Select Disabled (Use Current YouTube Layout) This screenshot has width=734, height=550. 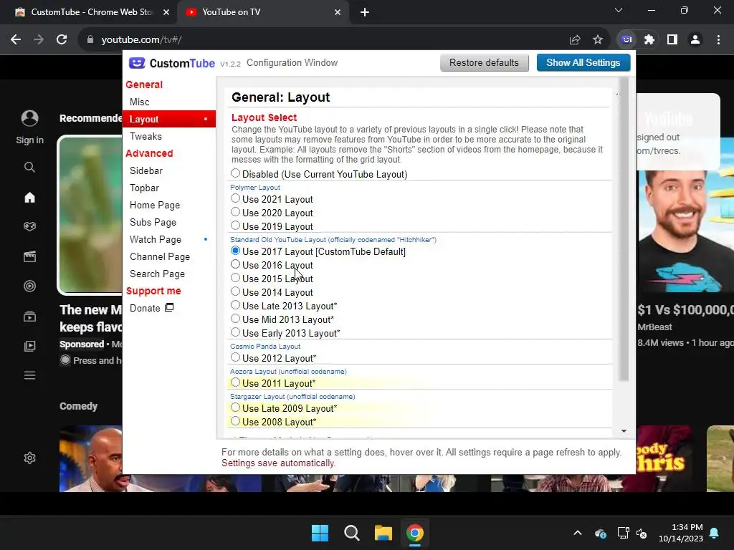coord(235,173)
